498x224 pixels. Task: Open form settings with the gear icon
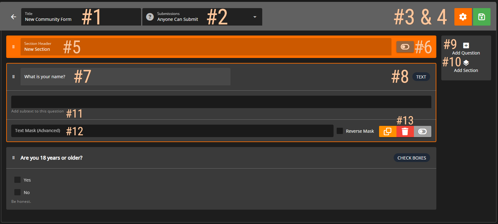coord(463,17)
